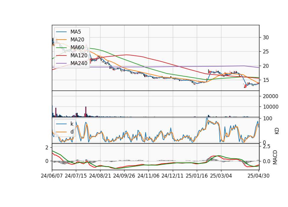Click the red MA120 legend line swatch

pos(61,55)
